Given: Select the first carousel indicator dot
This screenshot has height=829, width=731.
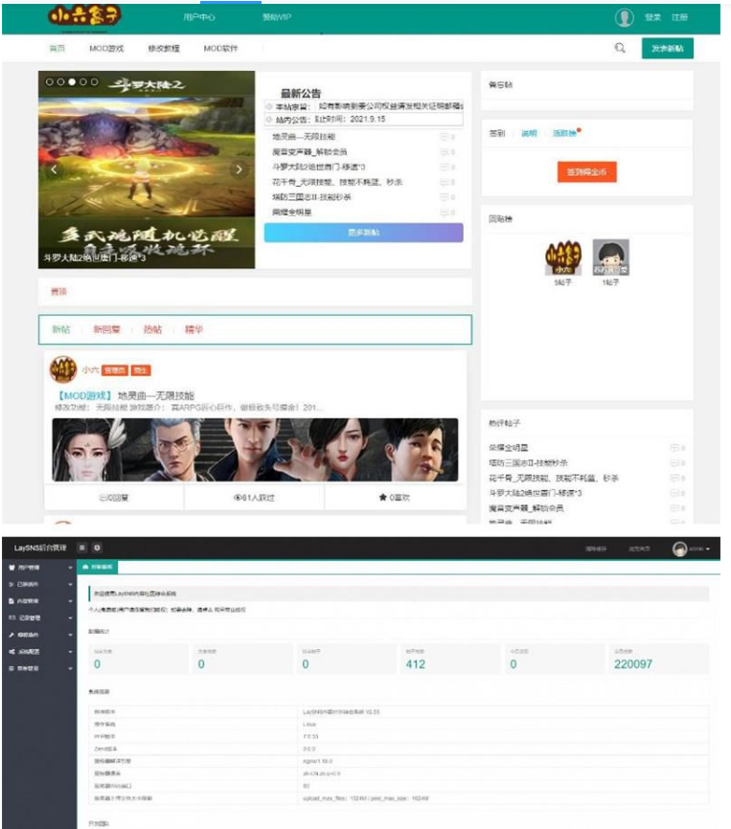Looking at the screenshot, I should tap(49, 82).
